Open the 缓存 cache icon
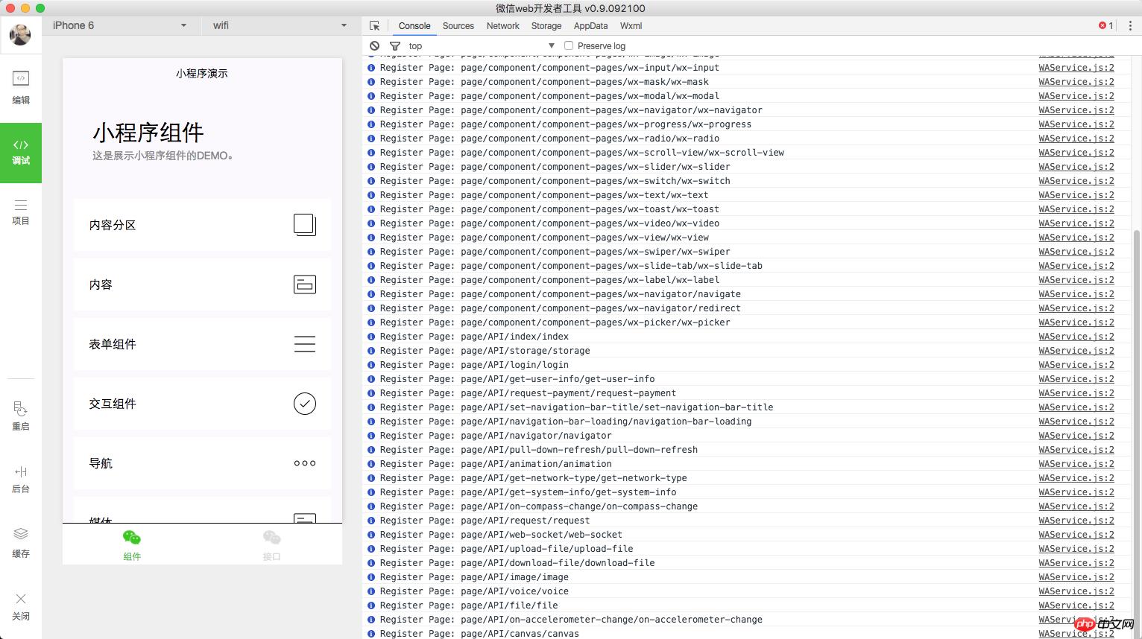1142x639 pixels. [21, 541]
